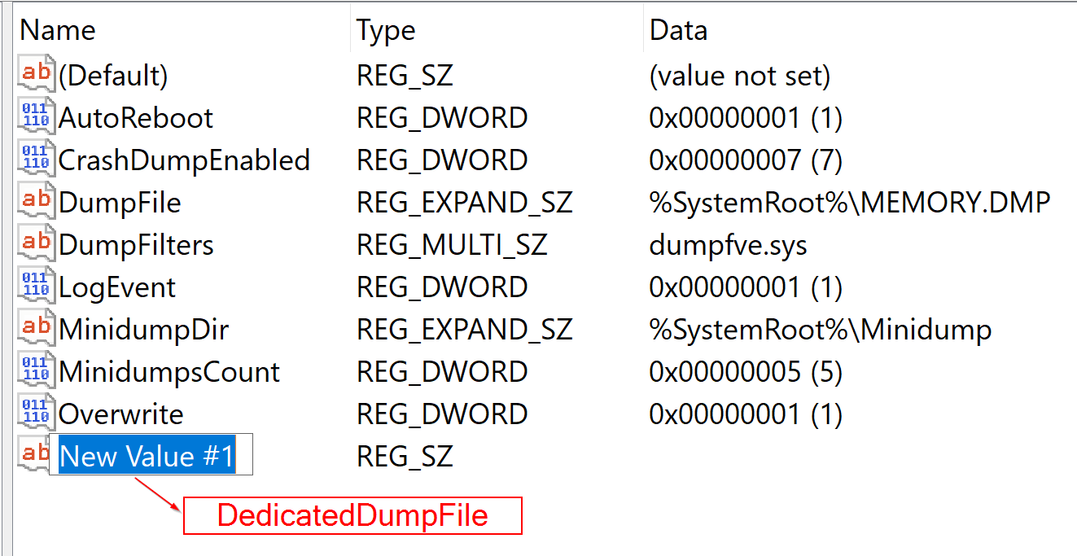Select the Overwrite DWORD icon
The height and width of the screenshot is (556, 1077).
tap(37, 414)
